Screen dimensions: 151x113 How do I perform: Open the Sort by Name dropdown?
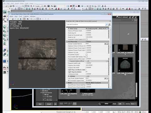coord(133,104)
